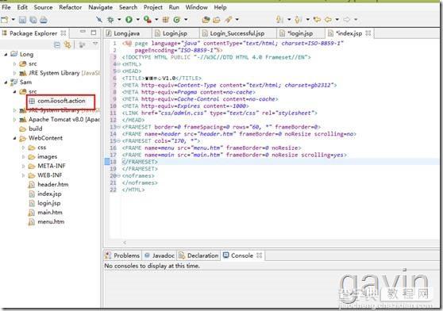Click the Open Type toolbar icon
The image size is (443, 311).
[206, 20]
